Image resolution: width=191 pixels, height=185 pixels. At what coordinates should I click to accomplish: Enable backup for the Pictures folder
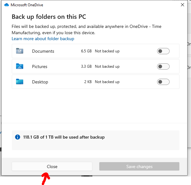point(163,66)
